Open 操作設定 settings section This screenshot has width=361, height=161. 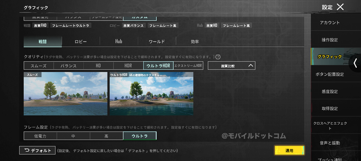pos(330,40)
